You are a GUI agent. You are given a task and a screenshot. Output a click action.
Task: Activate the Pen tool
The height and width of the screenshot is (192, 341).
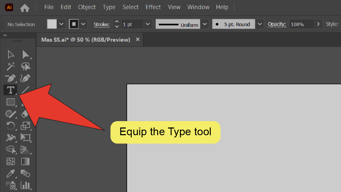click(11, 78)
